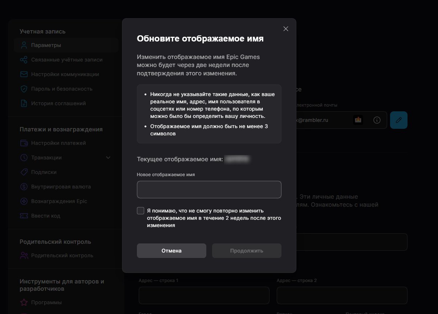
Task: Click the tag icon beside Подписки
Action: click(x=24, y=172)
